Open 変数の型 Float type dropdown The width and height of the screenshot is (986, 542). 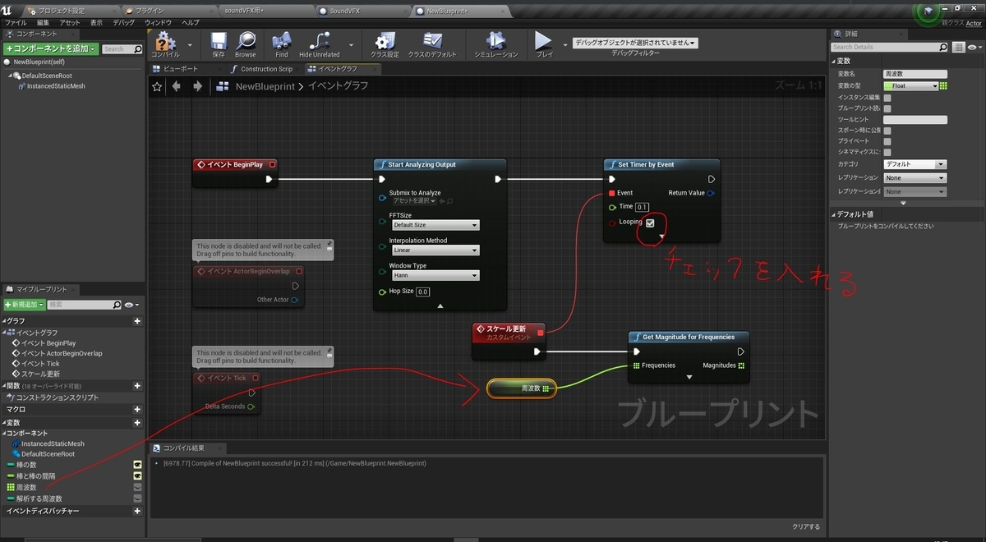[x=910, y=85]
